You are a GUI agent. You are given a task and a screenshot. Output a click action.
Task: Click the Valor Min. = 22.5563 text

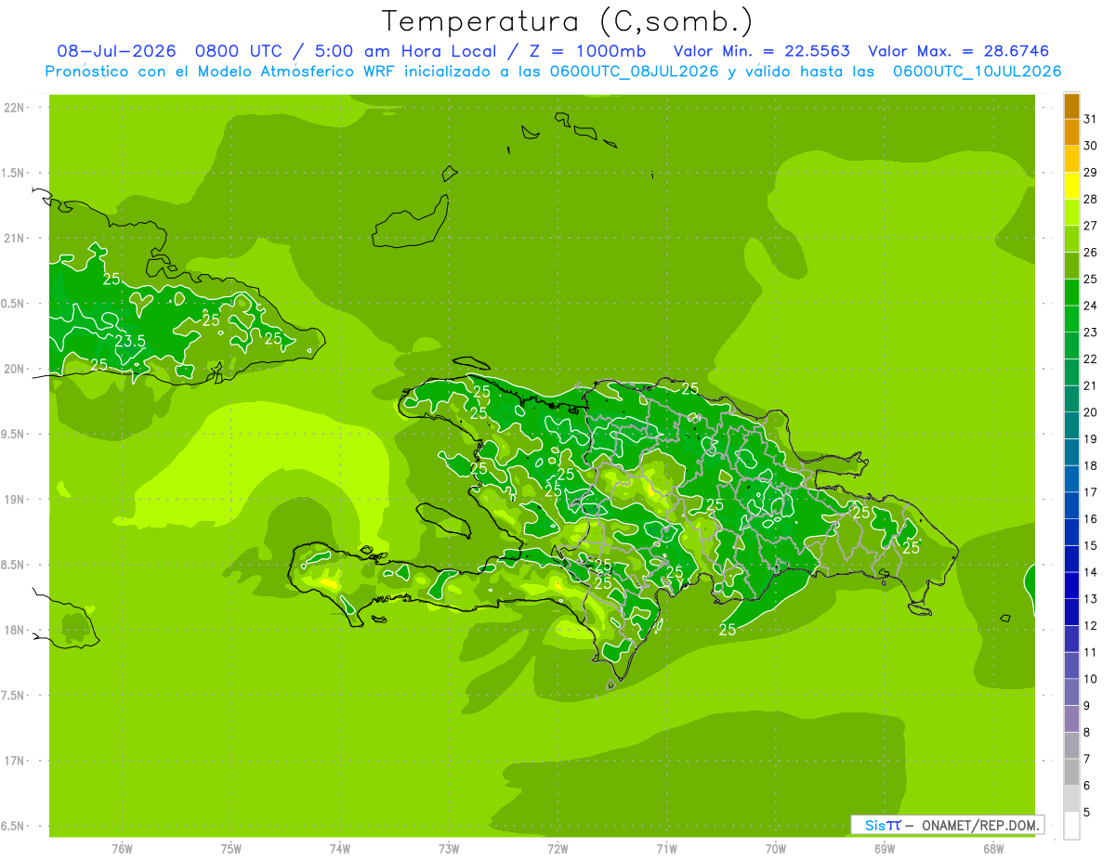[x=761, y=51]
